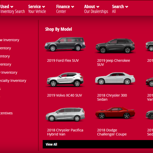Screen dimensions: 153x153
Task: Open the About Our Dealerships menu
Action: 96,9
